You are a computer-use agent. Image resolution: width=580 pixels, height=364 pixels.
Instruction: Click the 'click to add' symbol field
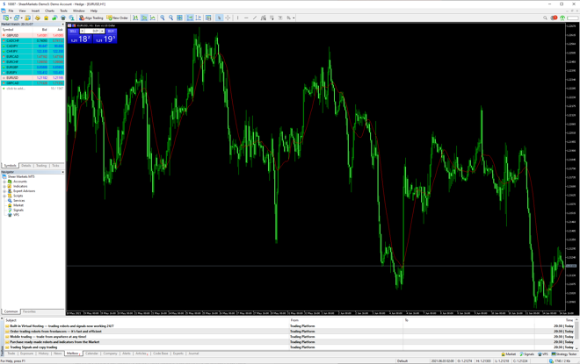(x=16, y=89)
